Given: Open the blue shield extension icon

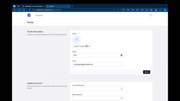Looking at the screenshot, I should pos(123,10).
